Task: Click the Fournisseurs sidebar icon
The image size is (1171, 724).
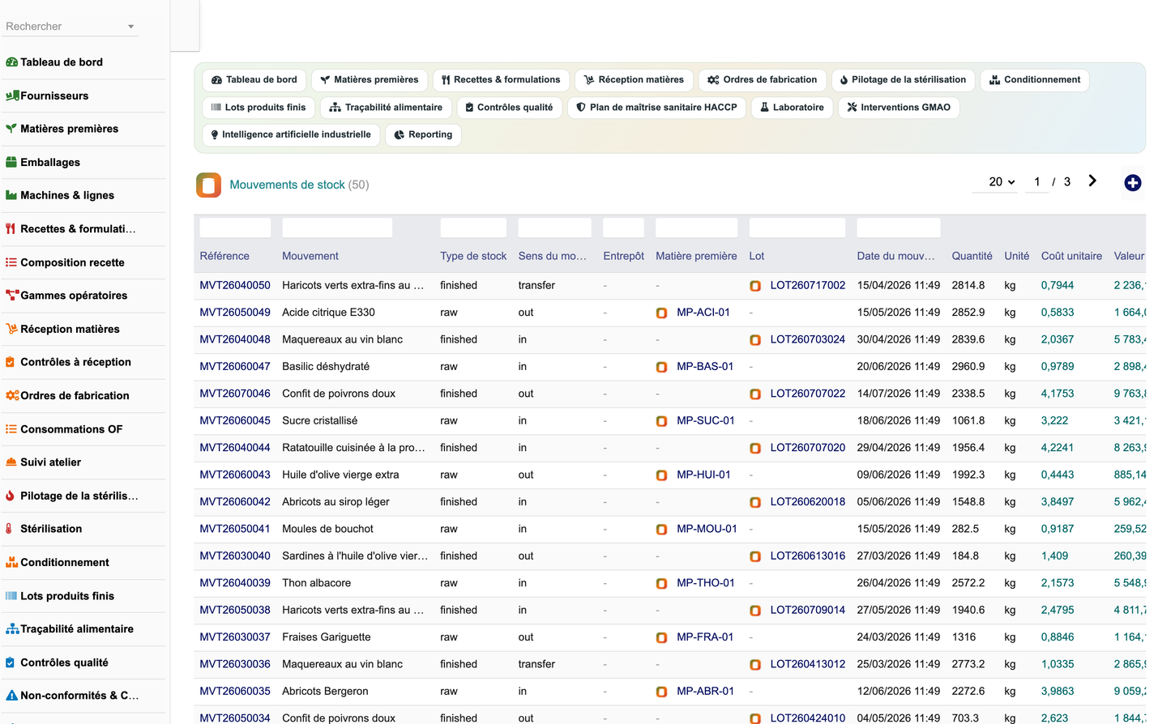Action: (x=11, y=96)
